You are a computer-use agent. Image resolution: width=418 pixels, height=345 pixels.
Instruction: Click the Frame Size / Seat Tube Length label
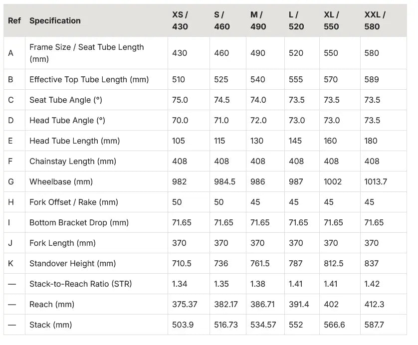[87, 53]
